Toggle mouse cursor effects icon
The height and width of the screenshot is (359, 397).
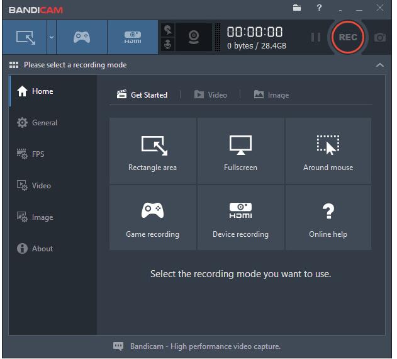(167, 30)
